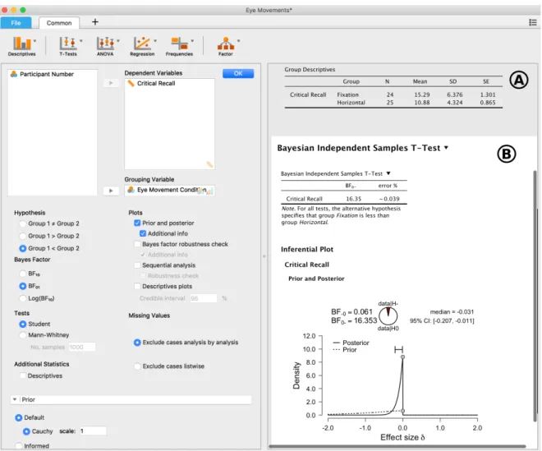Screen dimensions: 542x451
Task: Open dropdown arrow beside Frequencies icon
Action: [192, 41]
